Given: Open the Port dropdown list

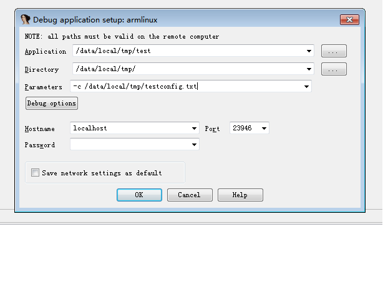Looking at the screenshot, I should click(264, 129).
